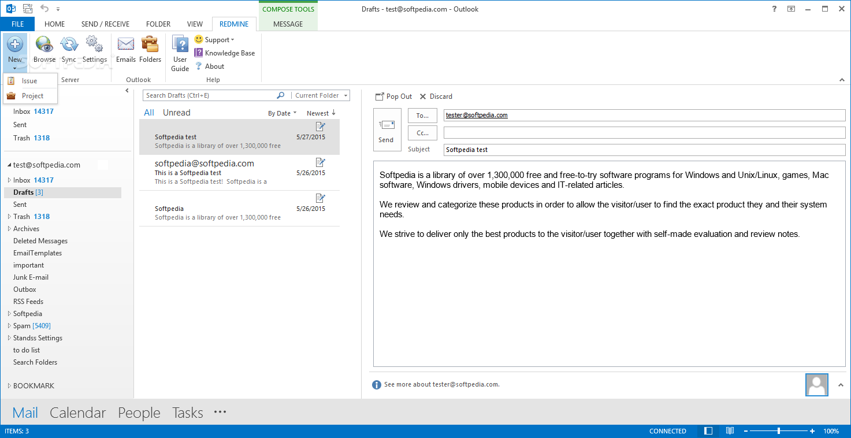Click the Folders briefcase icon
Viewport: 851px width, 438px height.
(x=150, y=44)
